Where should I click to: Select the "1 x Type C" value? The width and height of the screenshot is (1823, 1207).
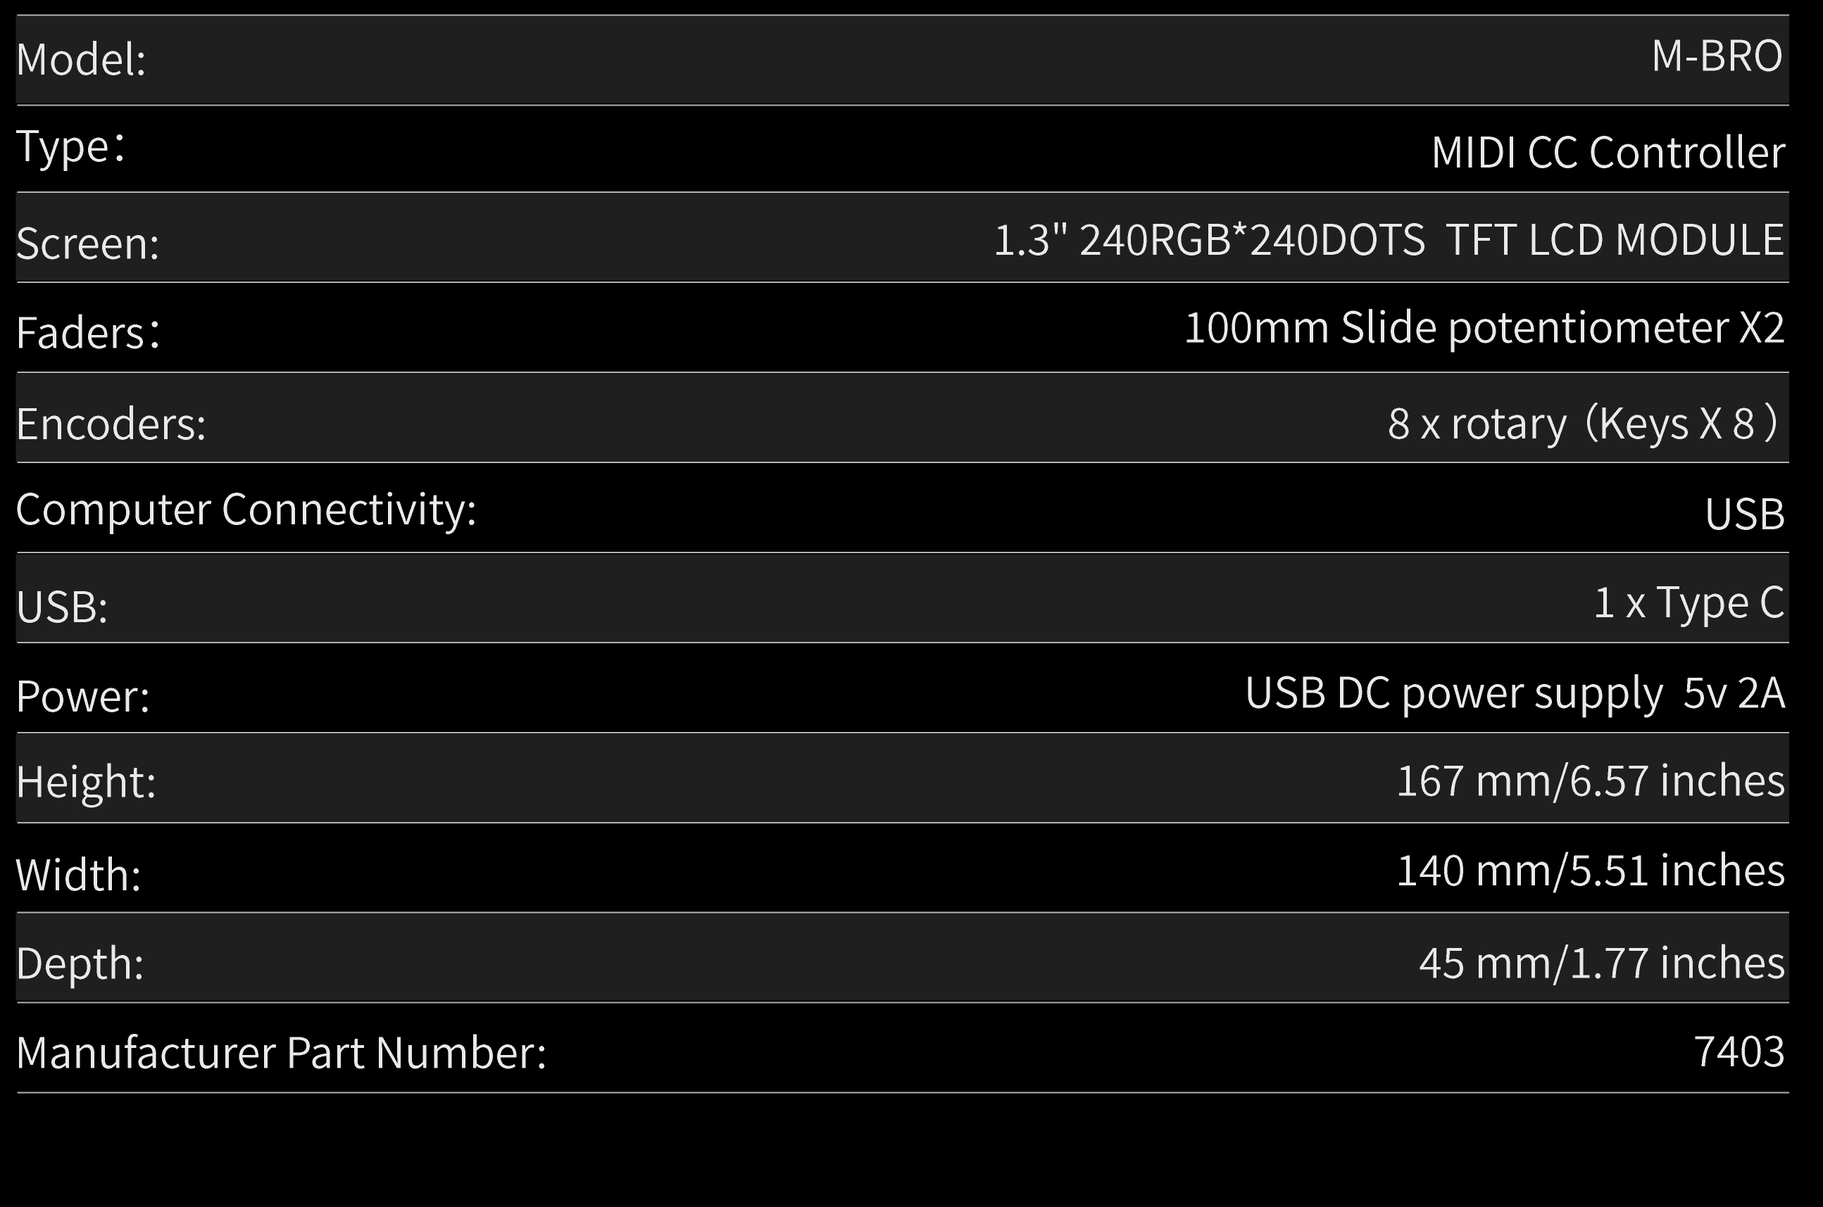[x=1689, y=602]
